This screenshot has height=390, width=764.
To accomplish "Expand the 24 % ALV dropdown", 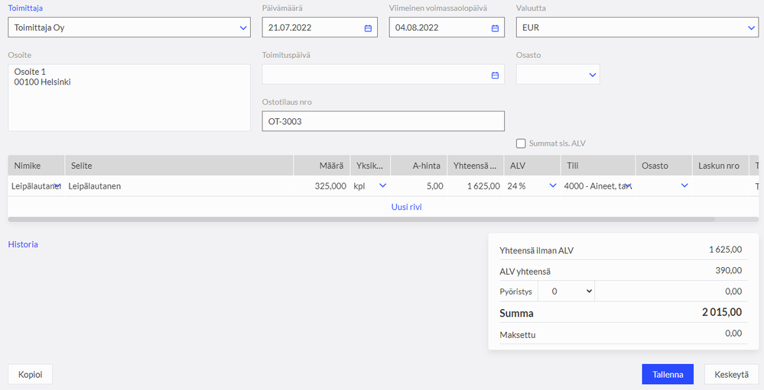I will 552,185.
